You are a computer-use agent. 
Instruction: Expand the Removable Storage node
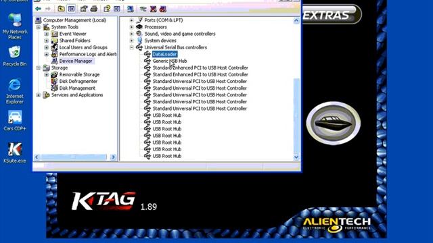[x=47, y=75]
